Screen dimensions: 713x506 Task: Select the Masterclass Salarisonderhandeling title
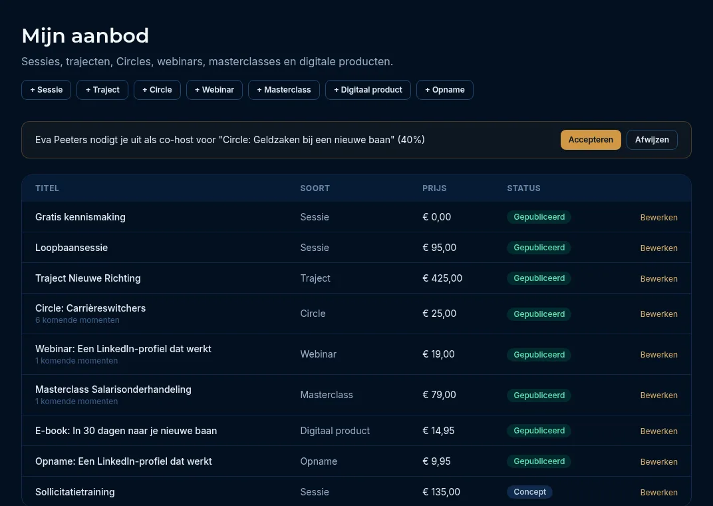point(113,389)
